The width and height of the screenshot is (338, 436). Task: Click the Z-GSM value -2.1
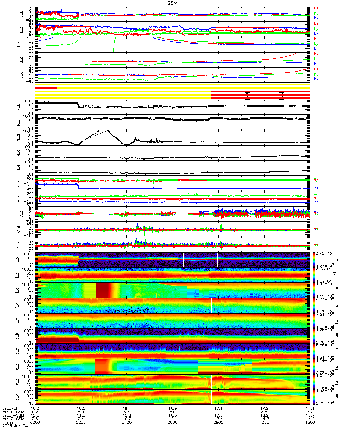[173, 419]
